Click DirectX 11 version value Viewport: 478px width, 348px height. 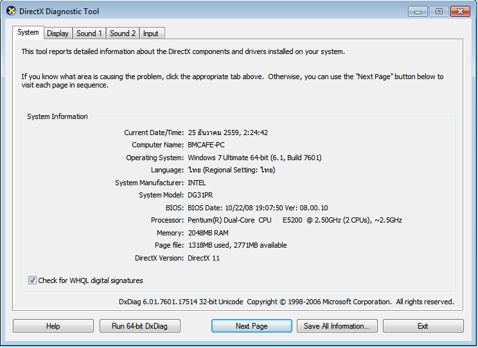[x=203, y=258]
